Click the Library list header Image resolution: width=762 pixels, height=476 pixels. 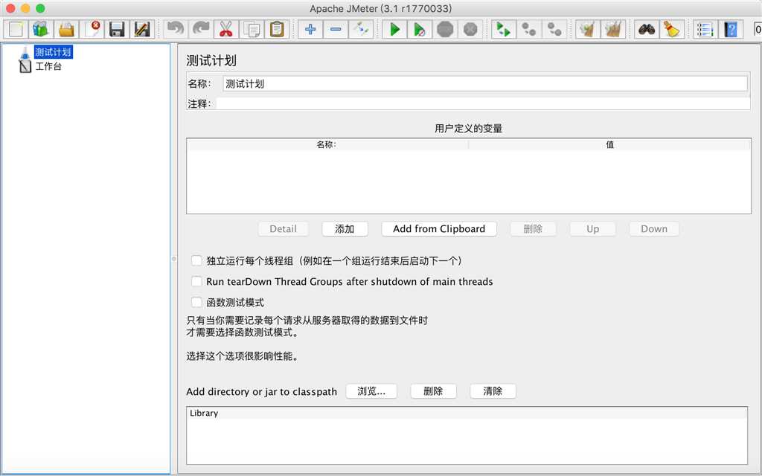pyautogui.click(x=467, y=413)
